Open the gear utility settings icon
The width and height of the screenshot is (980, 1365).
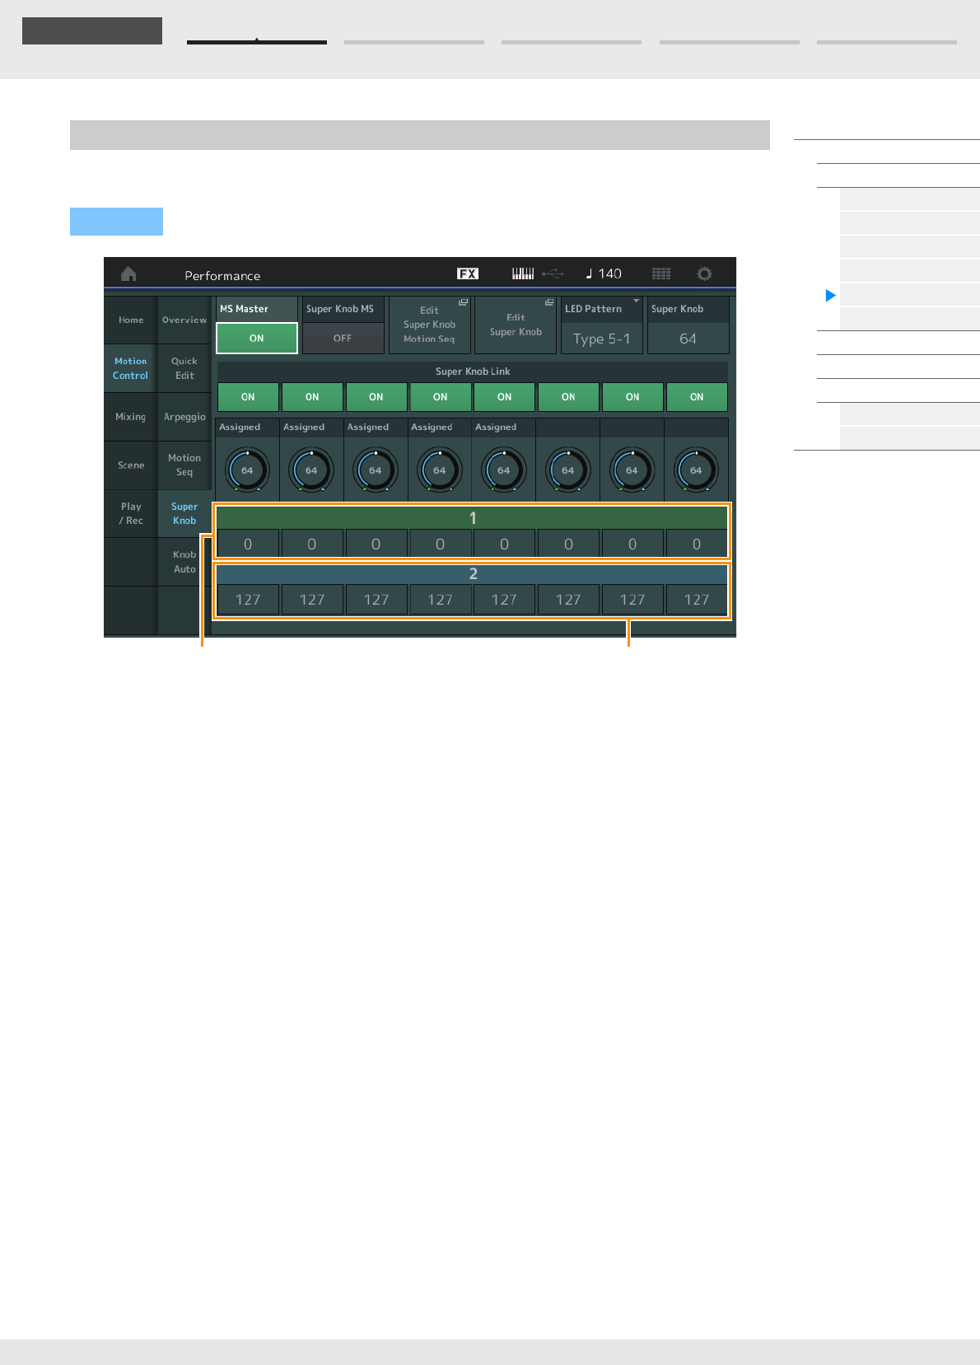704,273
